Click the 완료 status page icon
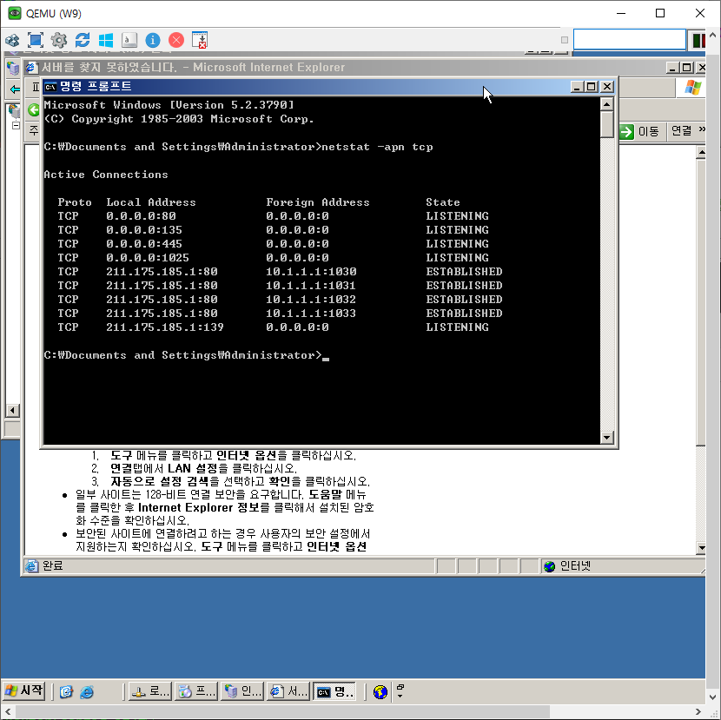721x720 pixels. coord(32,566)
